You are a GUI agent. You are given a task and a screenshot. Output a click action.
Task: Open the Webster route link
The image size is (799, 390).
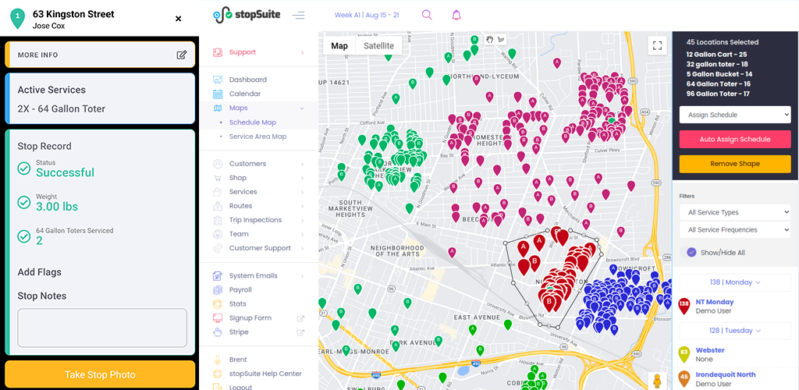coord(710,350)
